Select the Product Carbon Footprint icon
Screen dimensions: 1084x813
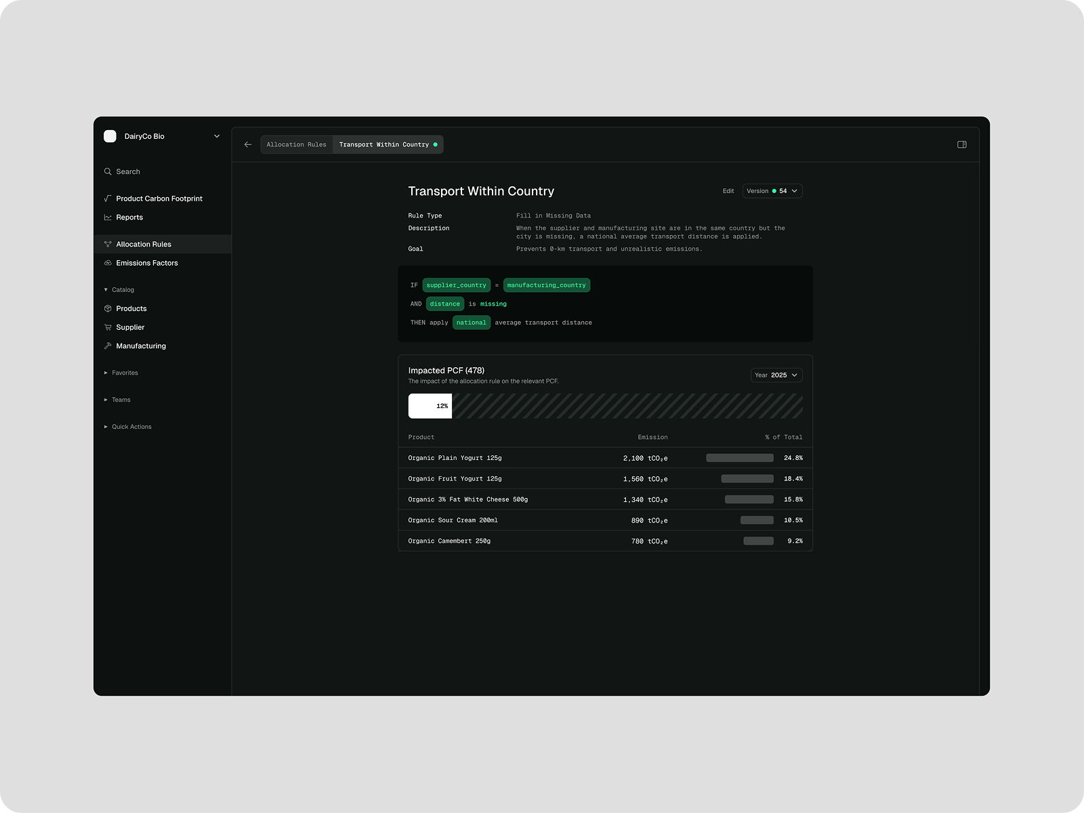(108, 198)
